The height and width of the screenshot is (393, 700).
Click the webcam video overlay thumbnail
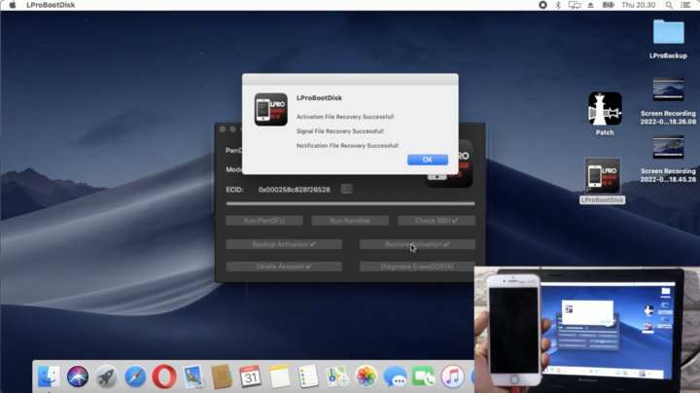click(586, 330)
